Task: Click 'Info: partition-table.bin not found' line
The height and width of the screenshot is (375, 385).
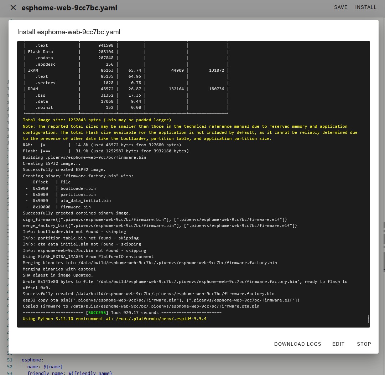Action: (81, 238)
